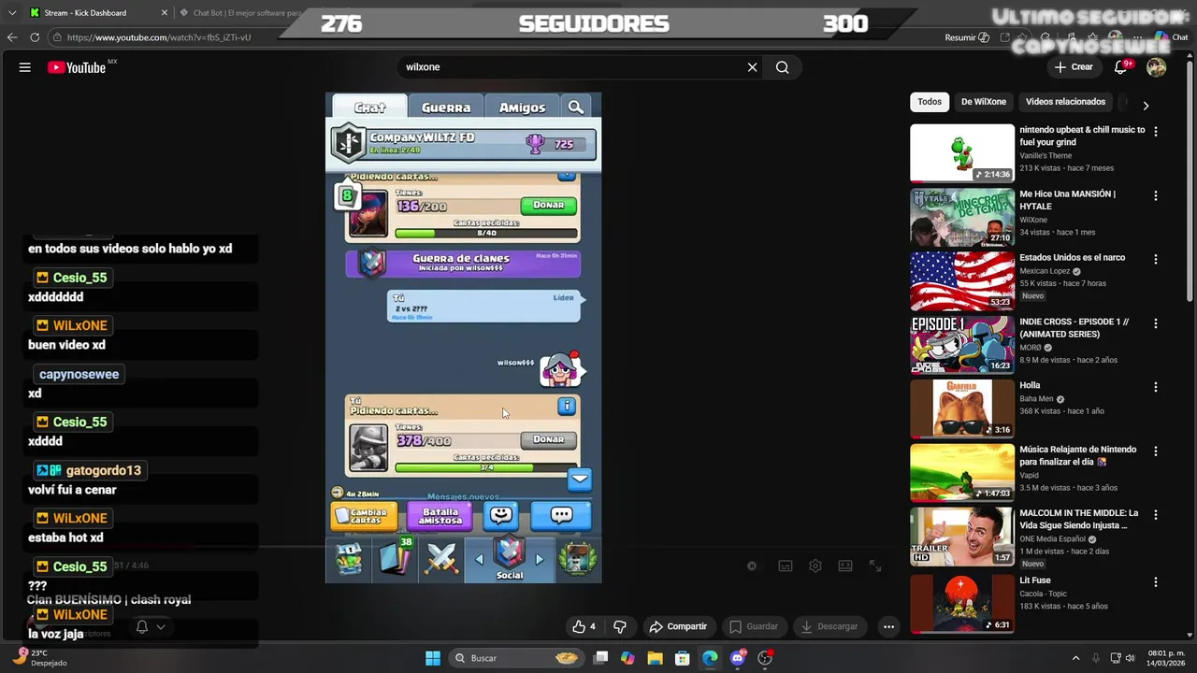
Task: Open the CompanyWILTZ FD clan header
Action: click(463, 143)
